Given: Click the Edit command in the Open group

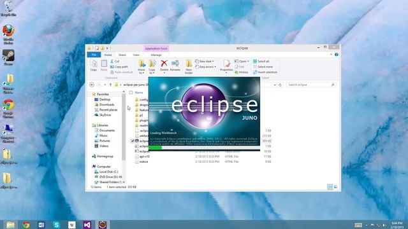Looking at the screenshot, I should click(x=240, y=67).
